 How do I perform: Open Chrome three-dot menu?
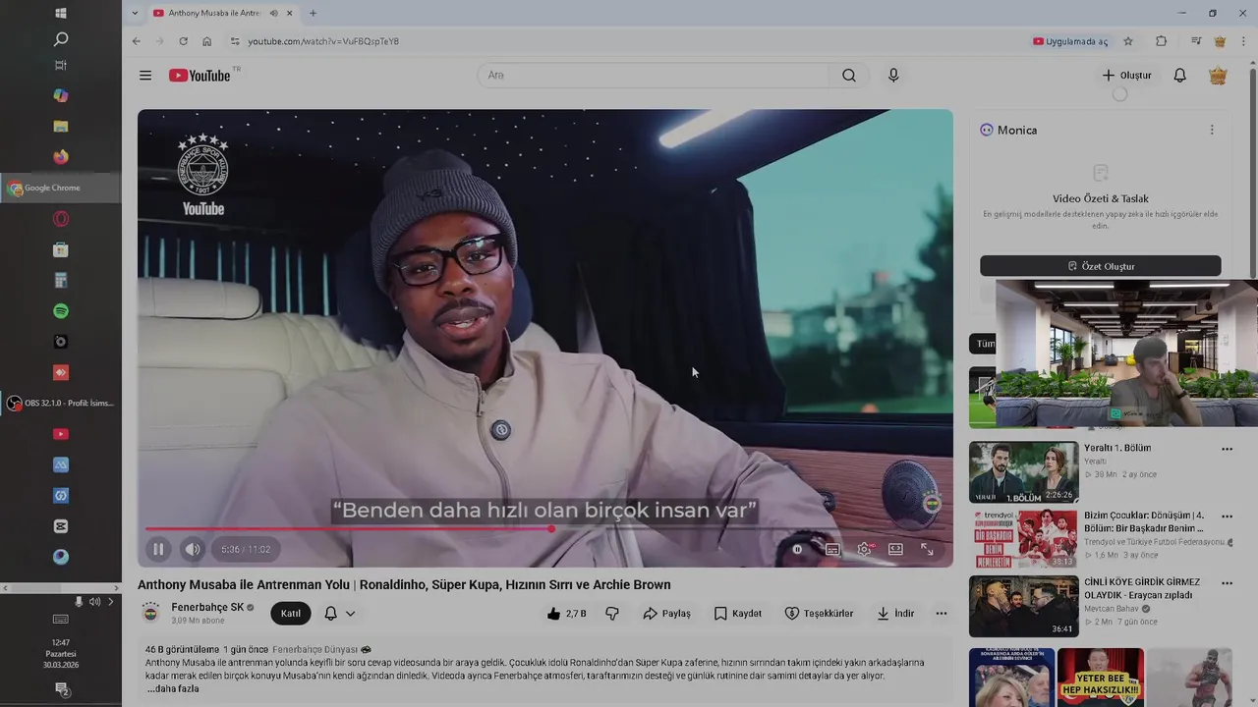pyautogui.click(x=1244, y=41)
